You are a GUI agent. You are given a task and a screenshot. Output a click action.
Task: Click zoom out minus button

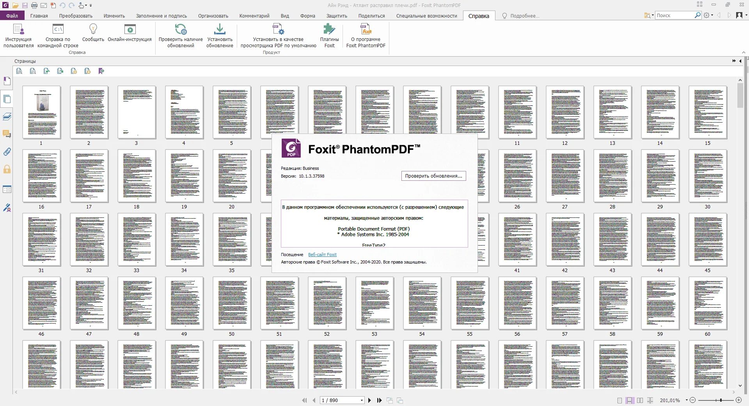point(692,400)
